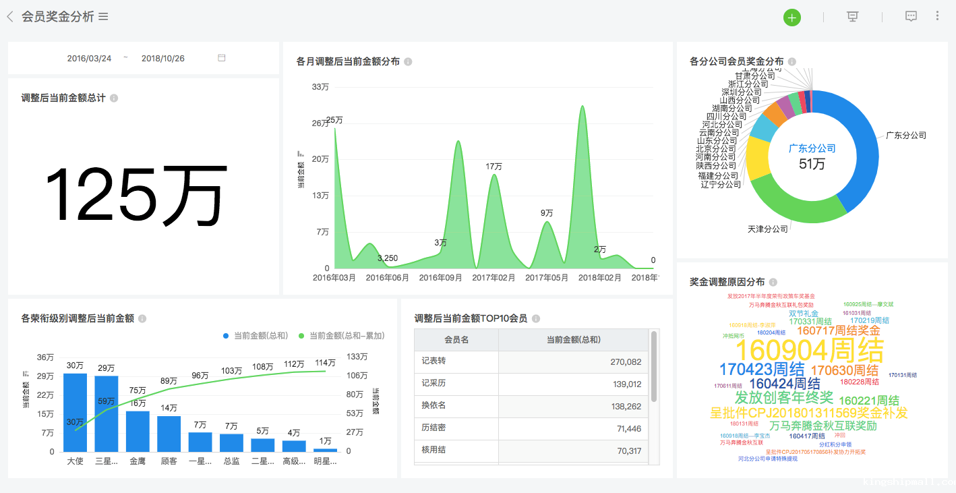
Task: Click the 160904周结 word in word cloud
Action: pos(809,351)
